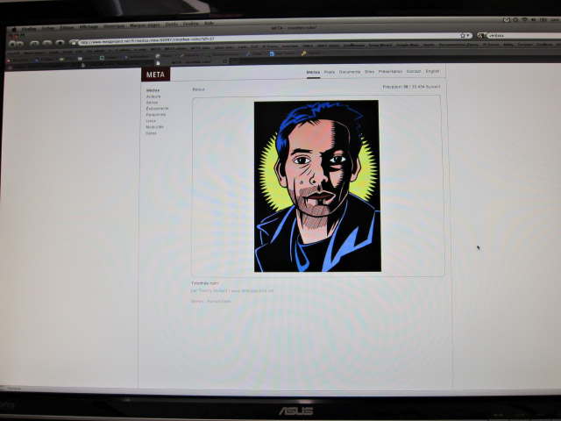
Task: Go to the browser home page icon
Action: 60,43
